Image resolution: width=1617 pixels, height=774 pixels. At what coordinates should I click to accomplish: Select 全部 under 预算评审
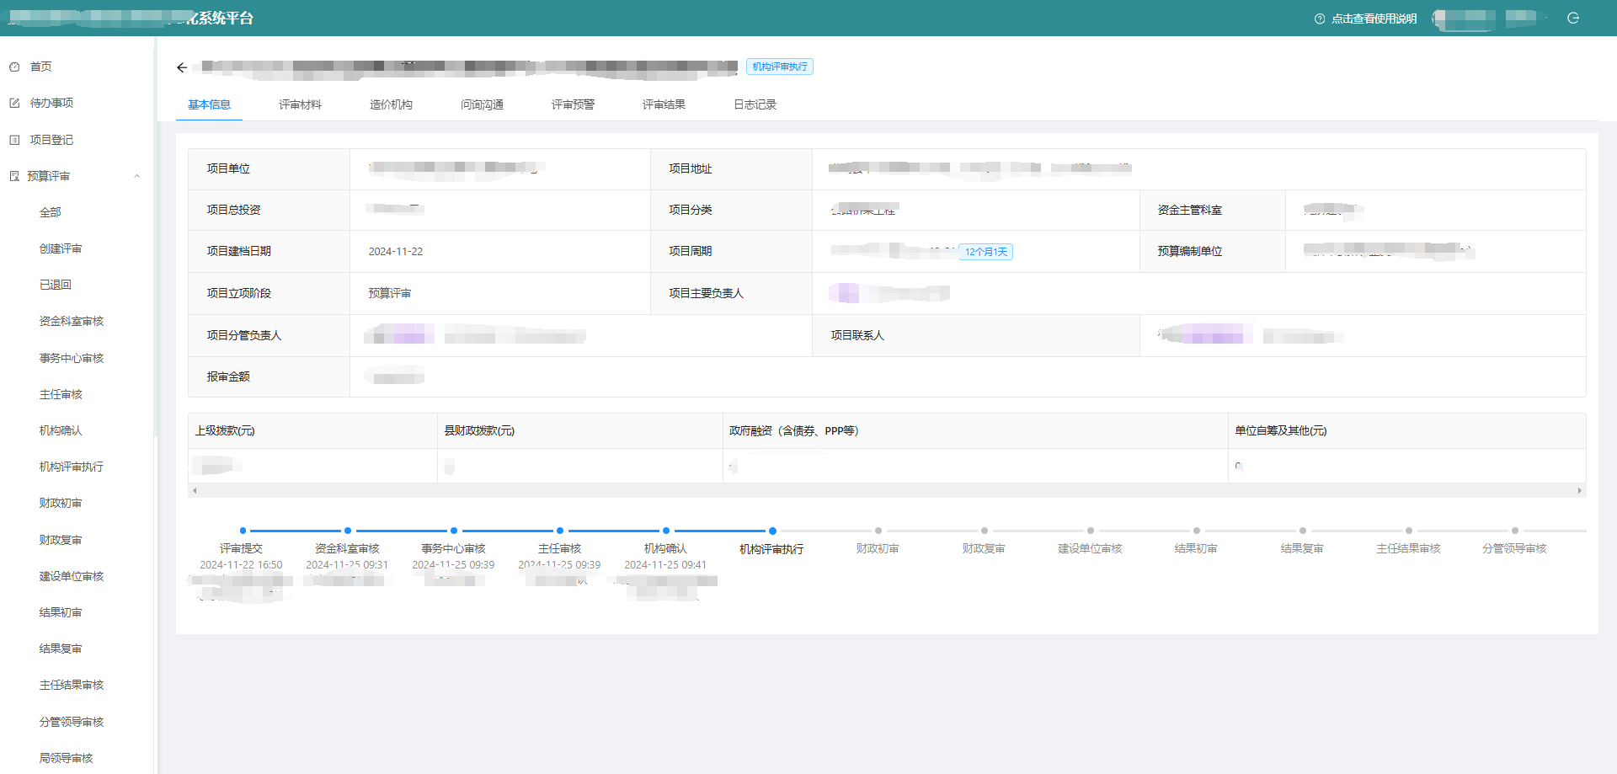(x=51, y=212)
